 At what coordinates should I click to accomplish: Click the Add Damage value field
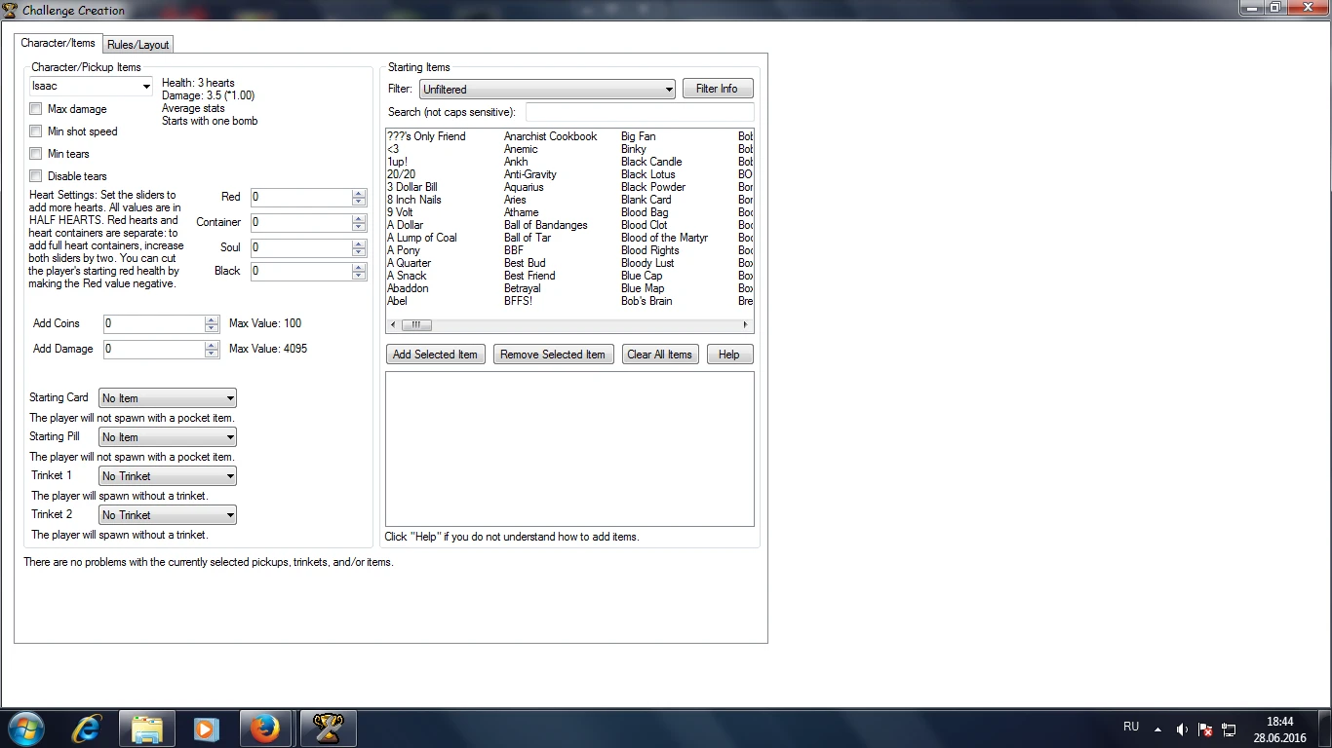154,349
